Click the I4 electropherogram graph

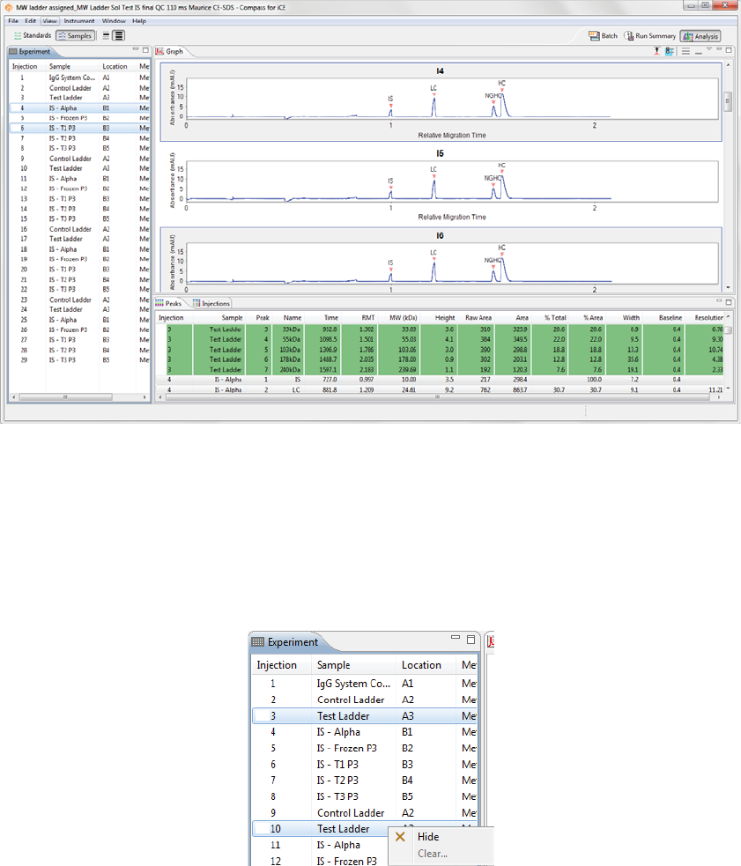441,102
